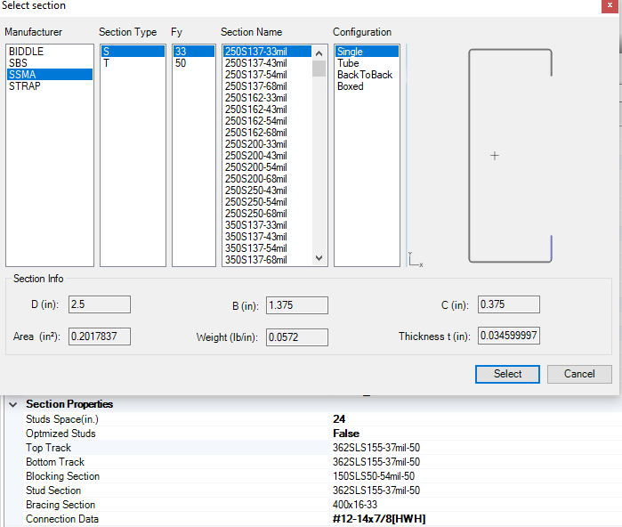Select Boxed configuration
The image size is (622, 527).
[350, 86]
